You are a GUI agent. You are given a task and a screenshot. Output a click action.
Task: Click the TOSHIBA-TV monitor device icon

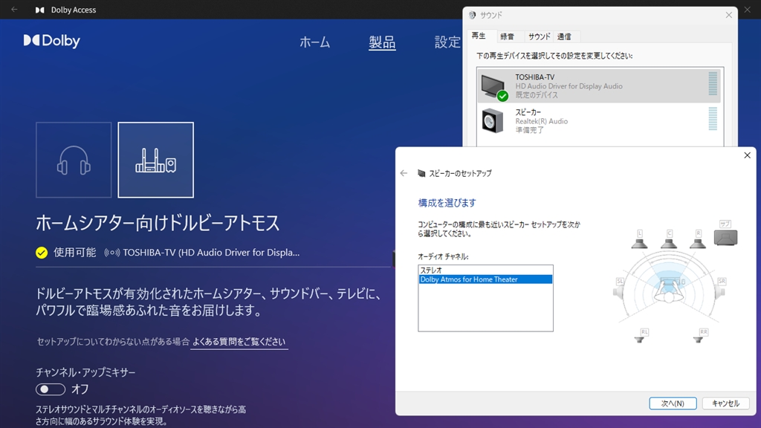(494, 88)
